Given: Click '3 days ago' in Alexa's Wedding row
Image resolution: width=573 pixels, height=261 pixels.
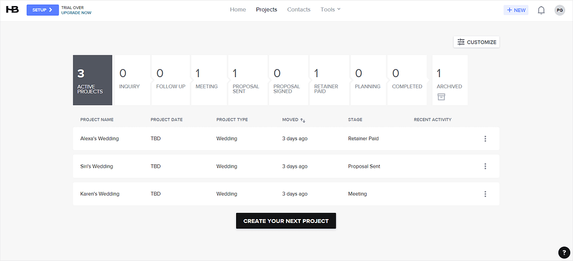Looking at the screenshot, I should [x=294, y=139].
